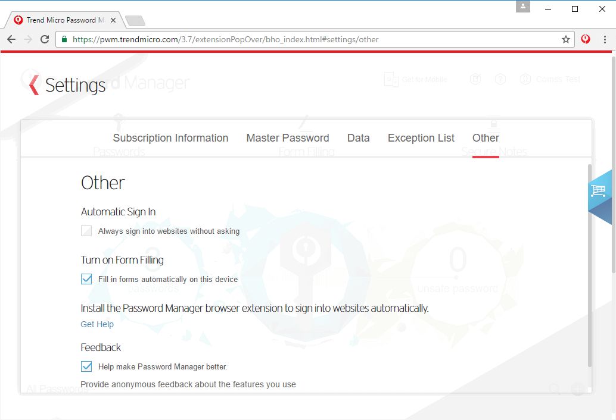
Task: Select the Other settings tab
Action: coord(486,138)
